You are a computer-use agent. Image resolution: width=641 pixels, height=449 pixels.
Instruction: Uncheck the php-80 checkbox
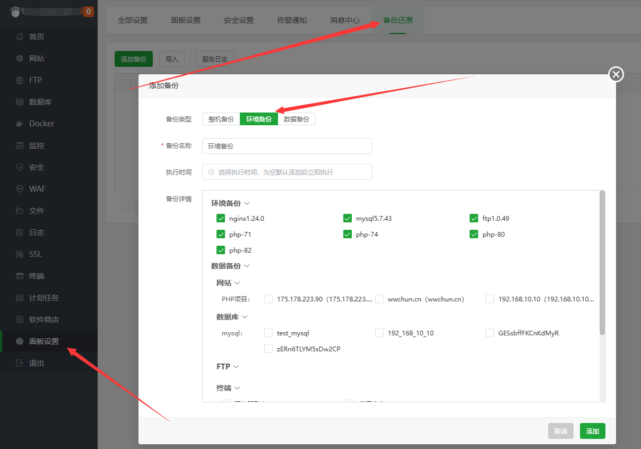click(x=474, y=234)
